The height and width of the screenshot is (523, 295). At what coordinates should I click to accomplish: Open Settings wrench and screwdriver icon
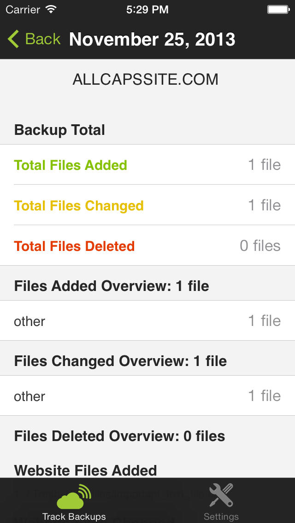click(221, 495)
